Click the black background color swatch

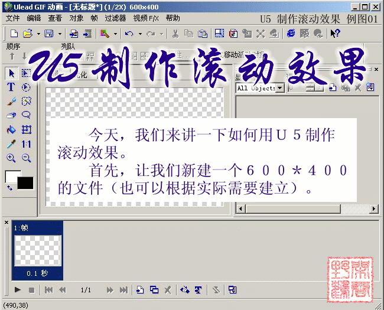(x=25, y=183)
